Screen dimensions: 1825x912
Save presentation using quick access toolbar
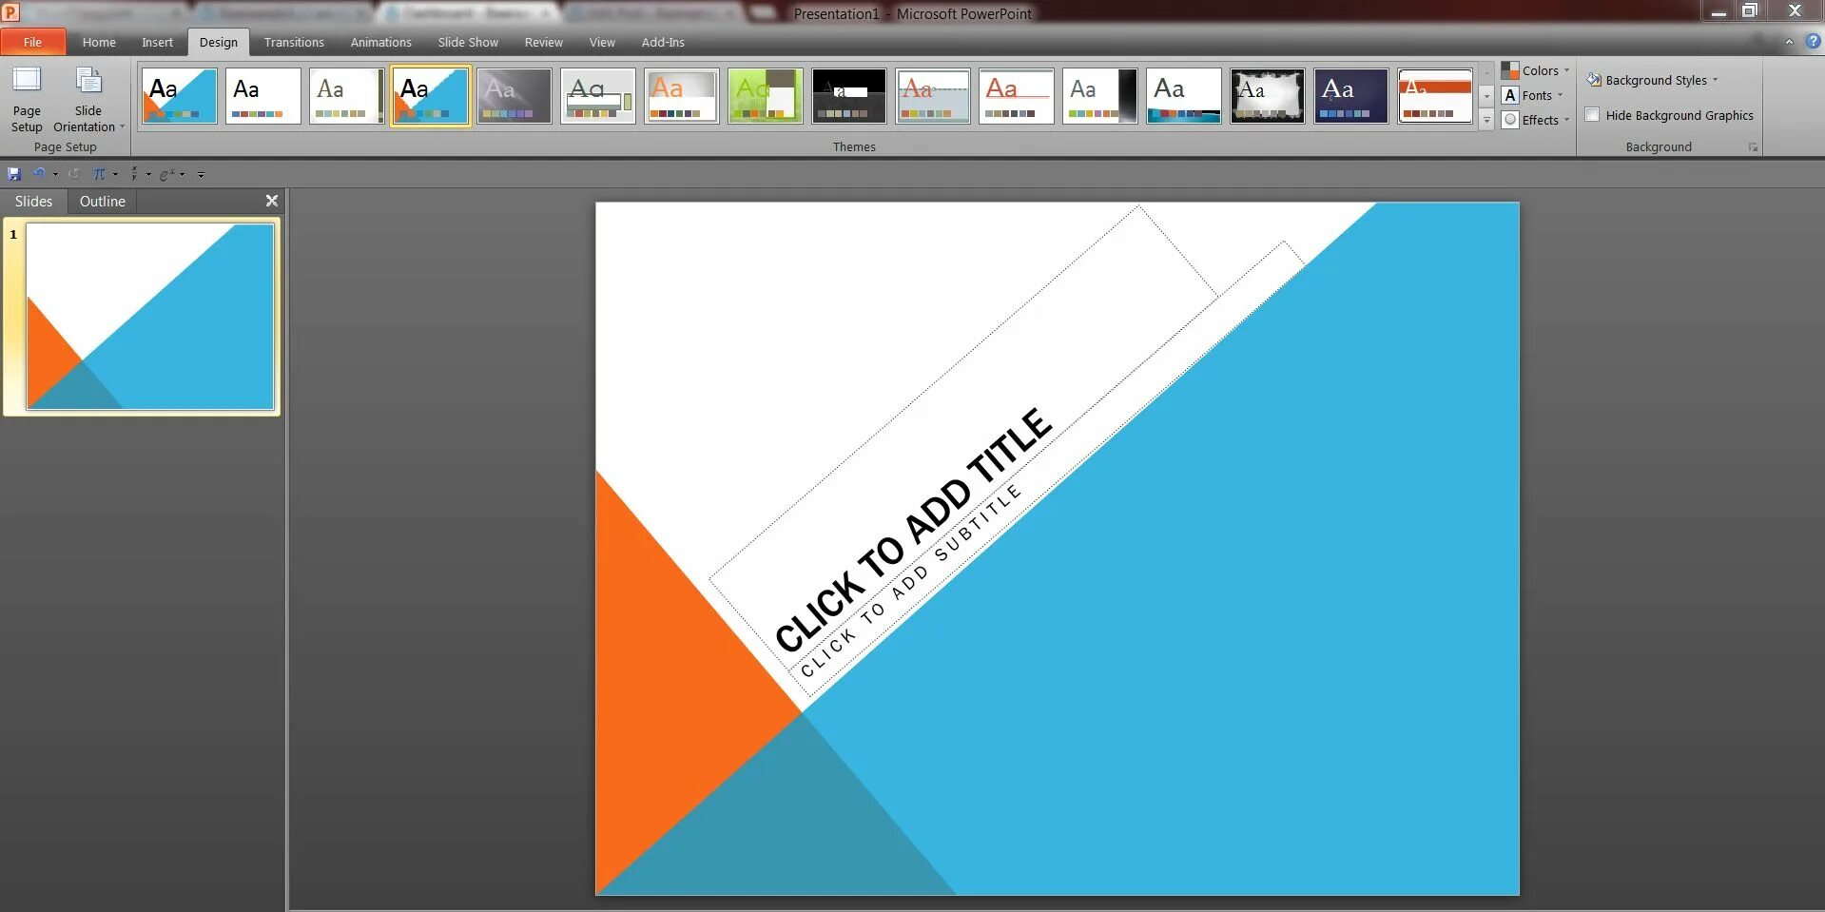click(14, 174)
